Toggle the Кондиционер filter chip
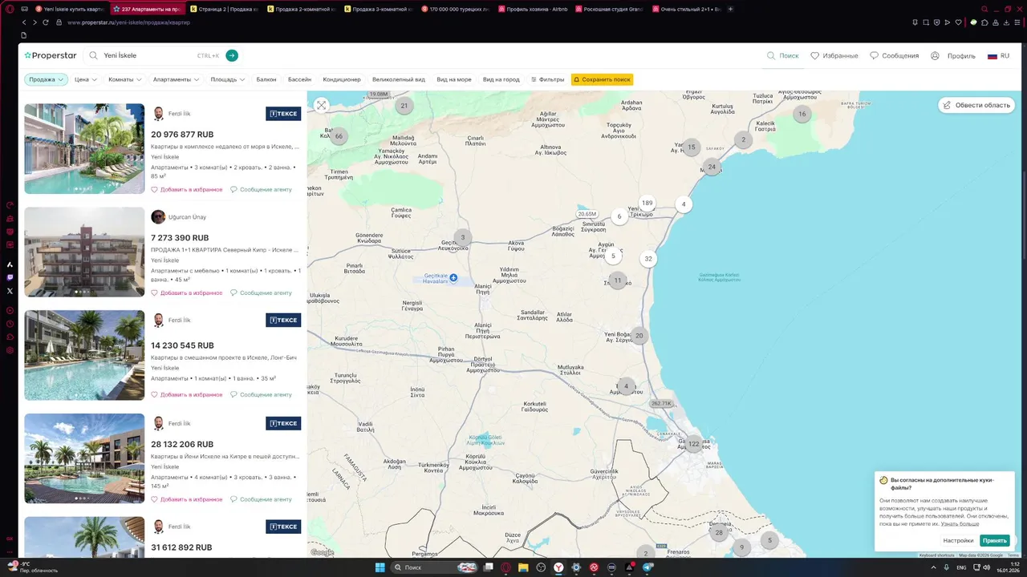 pos(342,79)
